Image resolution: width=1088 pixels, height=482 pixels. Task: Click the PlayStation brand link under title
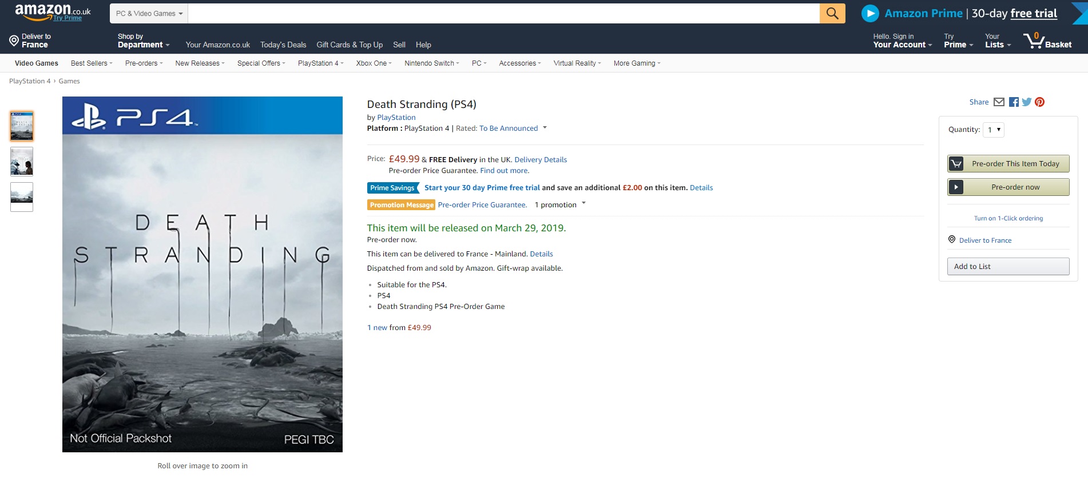click(x=396, y=118)
